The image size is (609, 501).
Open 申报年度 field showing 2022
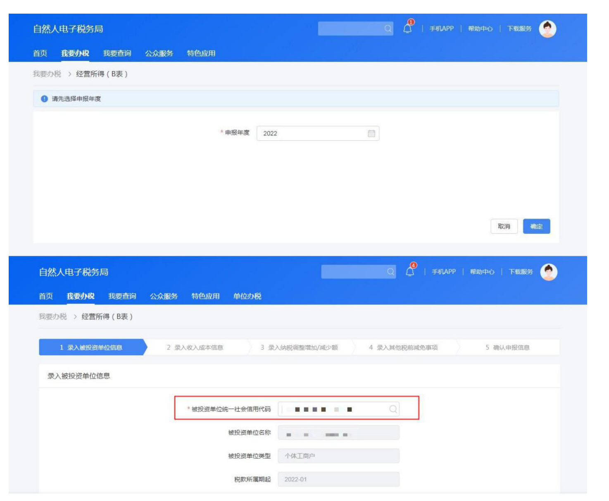pos(318,133)
